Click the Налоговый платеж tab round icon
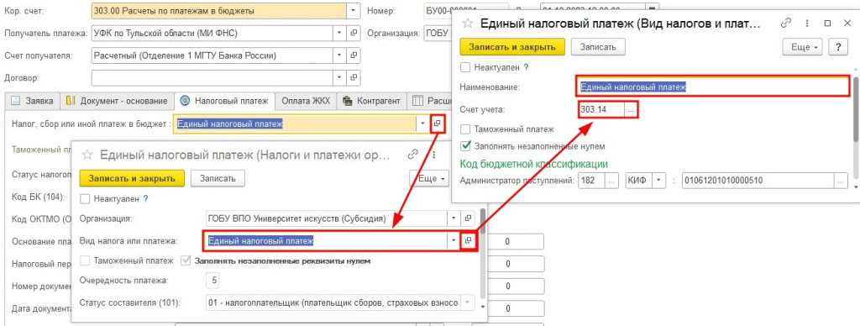860x326 pixels. click(185, 101)
